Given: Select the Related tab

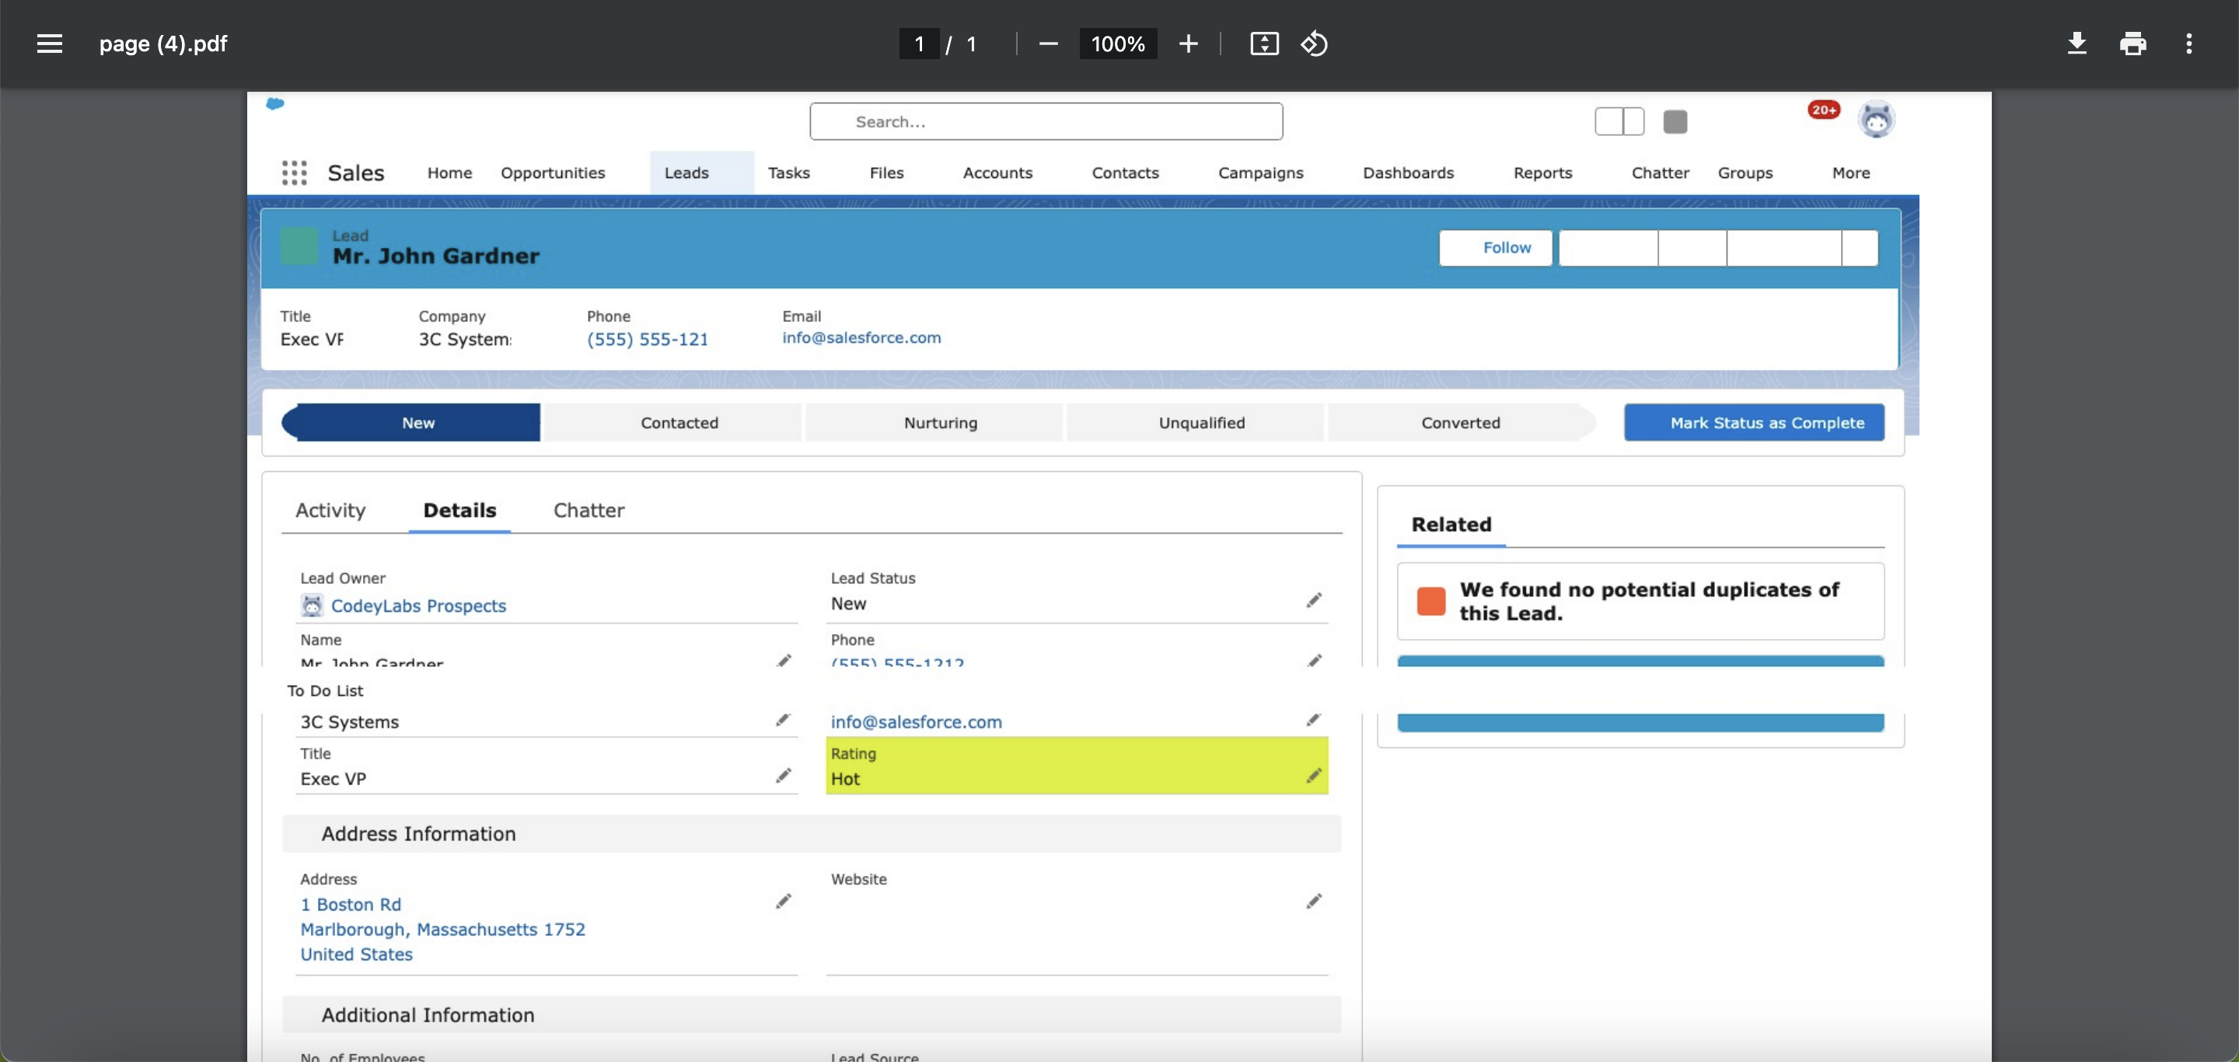Looking at the screenshot, I should [1451, 524].
